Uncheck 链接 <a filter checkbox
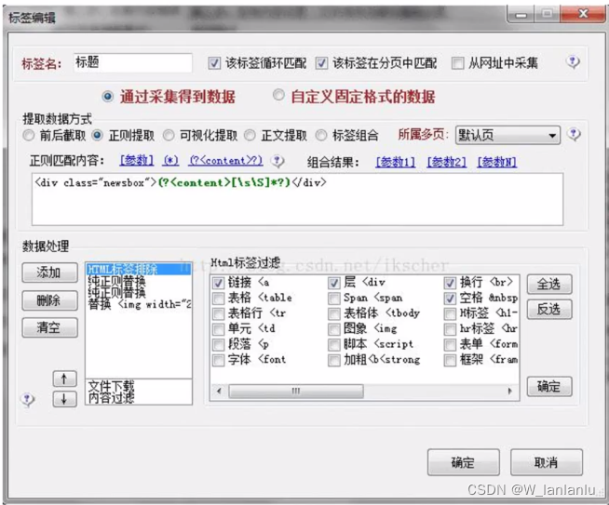The width and height of the screenshot is (609, 505). click(x=218, y=283)
